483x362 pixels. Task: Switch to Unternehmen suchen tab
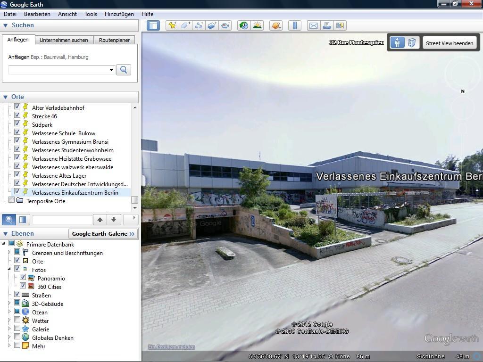click(x=64, y=40)
